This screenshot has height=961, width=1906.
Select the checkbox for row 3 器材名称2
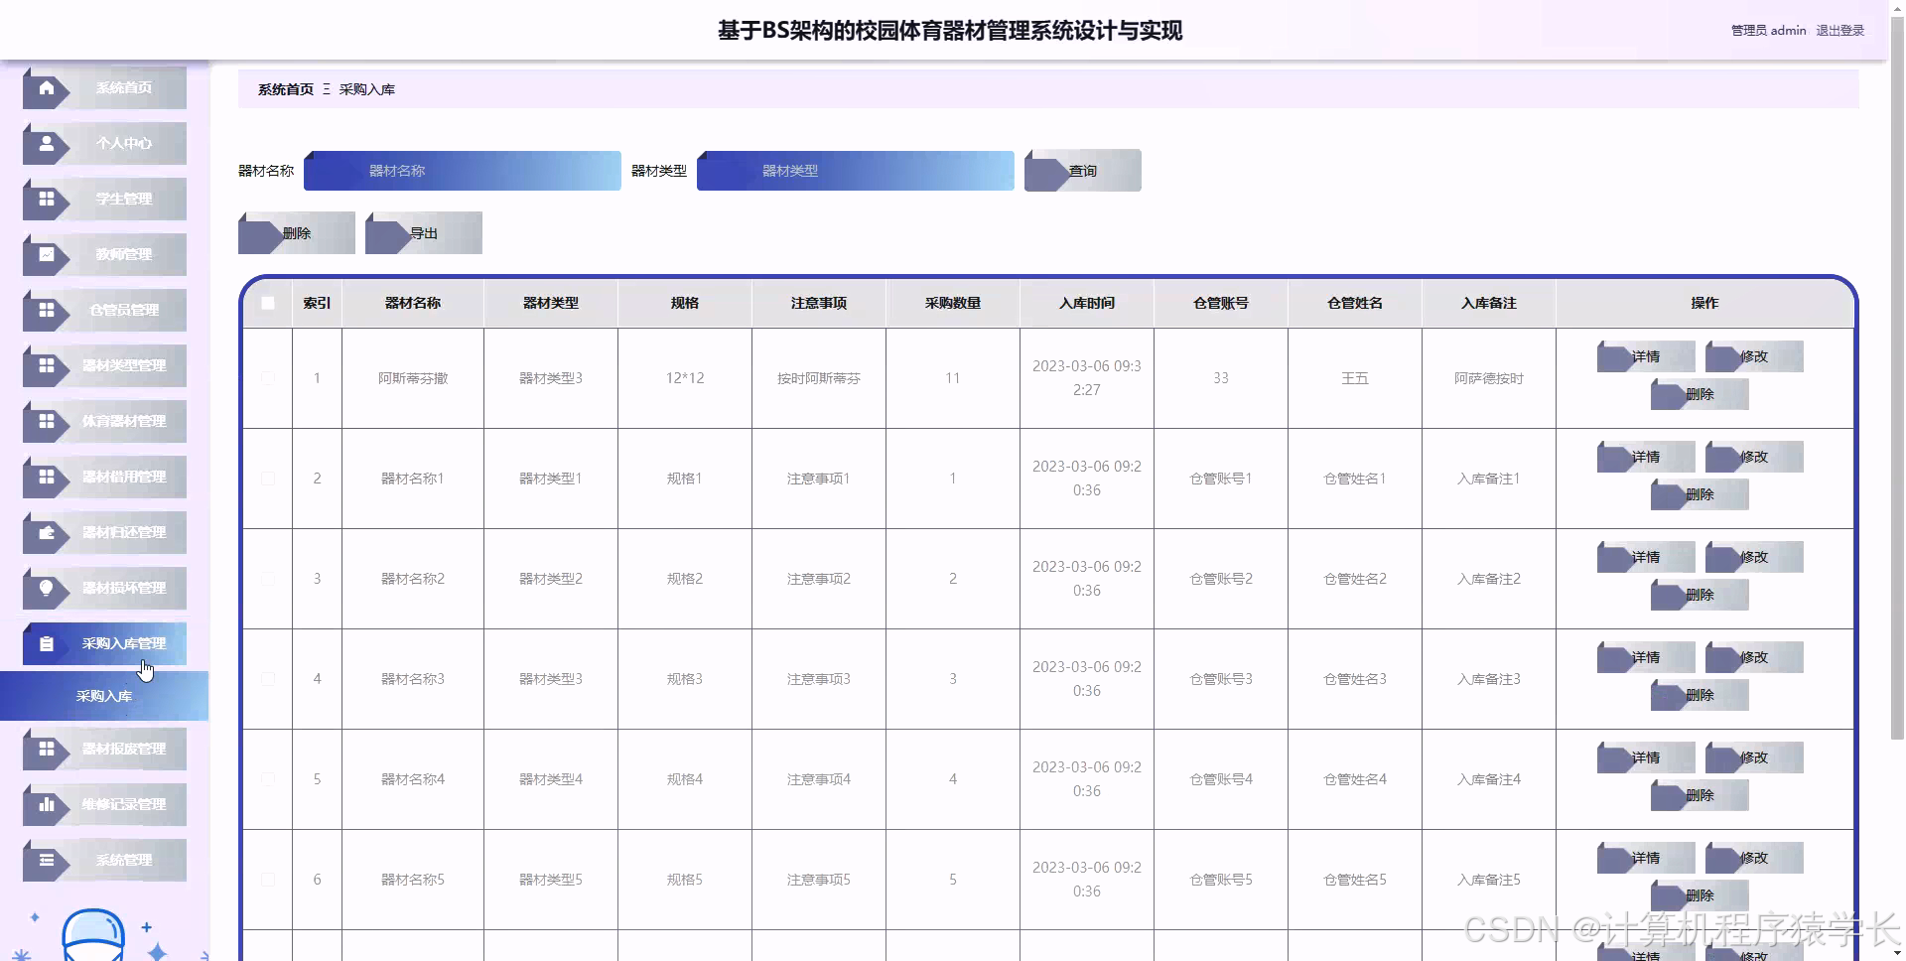point(268,579)
